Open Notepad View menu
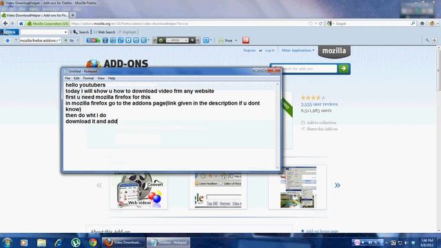This screenshot has width=441, height=248. (101, 78)
